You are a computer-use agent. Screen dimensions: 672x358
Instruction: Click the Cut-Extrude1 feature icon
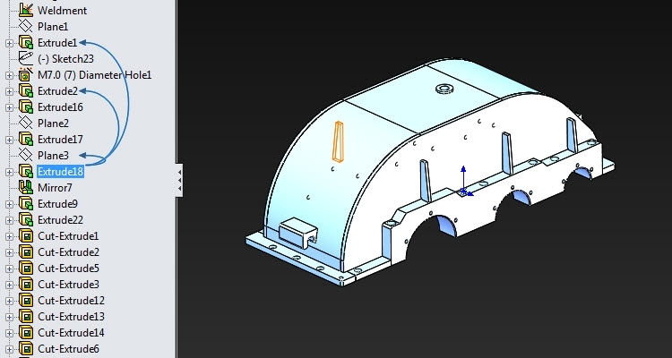[x=26, y=236]
